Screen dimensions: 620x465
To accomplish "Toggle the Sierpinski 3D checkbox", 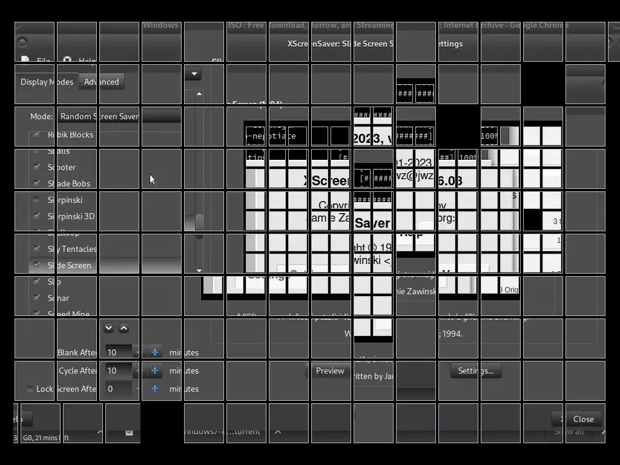I will tap(37, 216).
